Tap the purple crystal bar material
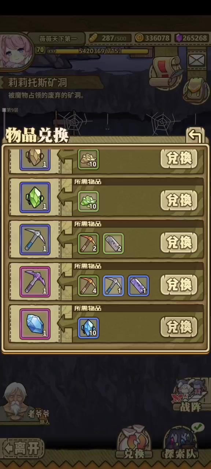This screenshot has height=469, width=211. (x=138, y=286)
